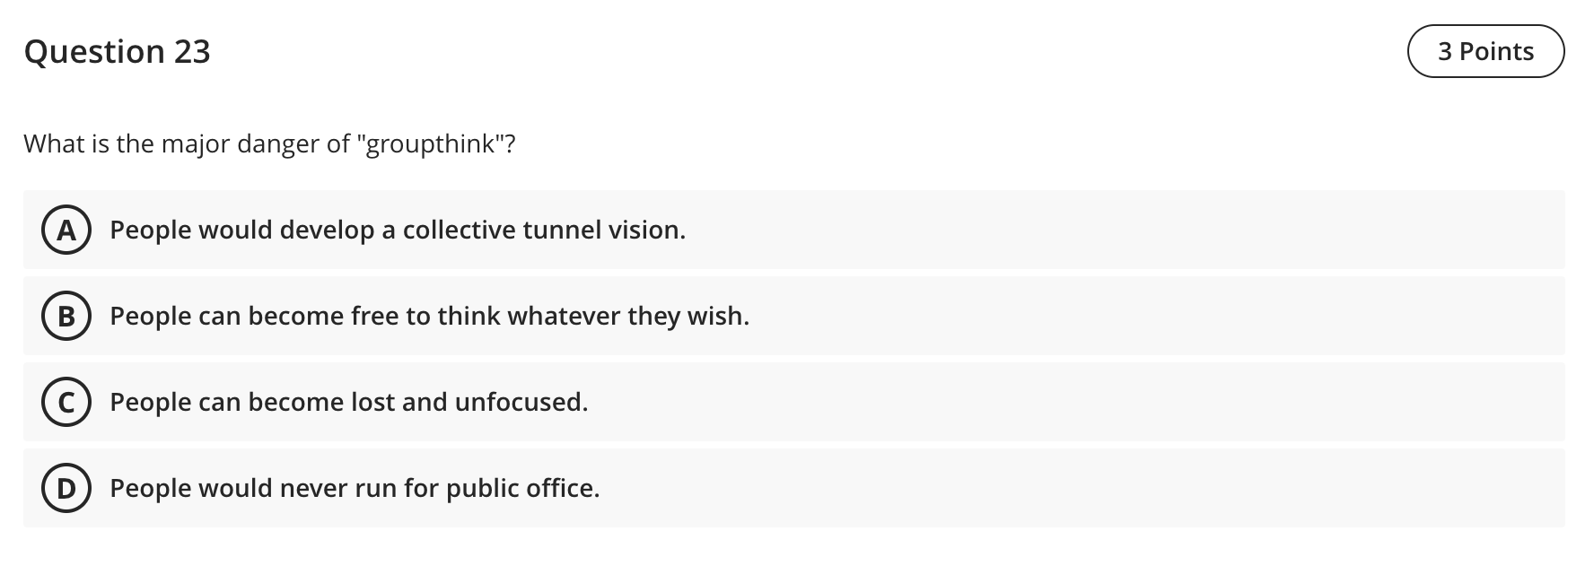Screen dimensions: 1594x583
Task: Click the '3 Points' badge
Action: (1486, 51)
